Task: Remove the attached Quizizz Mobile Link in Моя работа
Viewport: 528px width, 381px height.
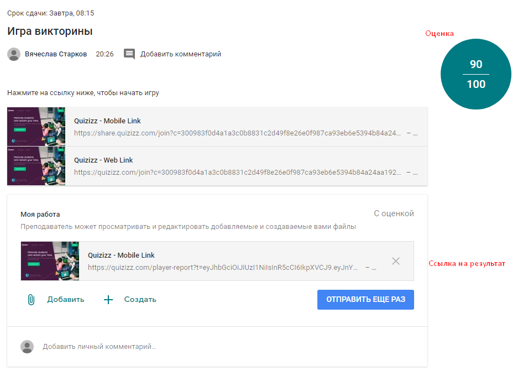Action: pyautogui.click(x=396, y=261)
